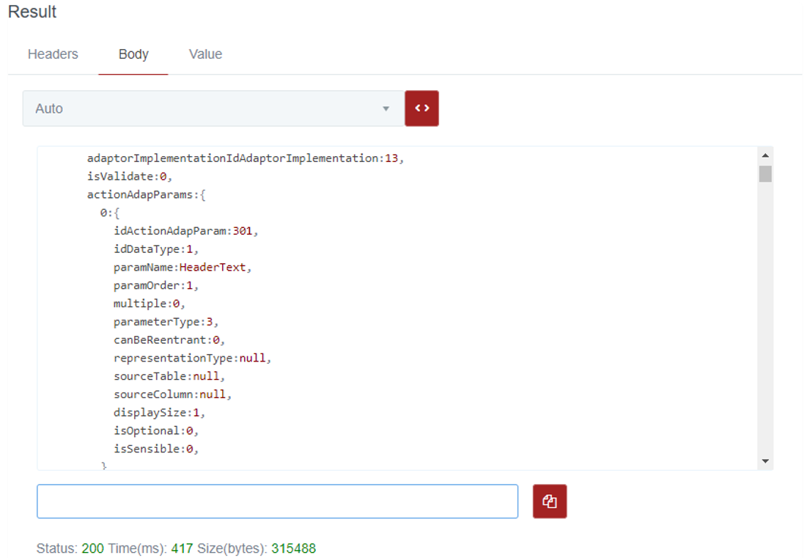Click the response scrollbar up arrow
Image resolution: width=810 pixels, height=558 pixels.
pyautogui.click(x=765, y=155)
